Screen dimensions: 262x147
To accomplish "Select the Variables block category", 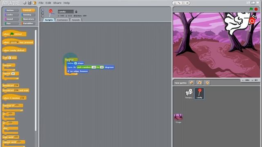I will click(x=28, y=23).
